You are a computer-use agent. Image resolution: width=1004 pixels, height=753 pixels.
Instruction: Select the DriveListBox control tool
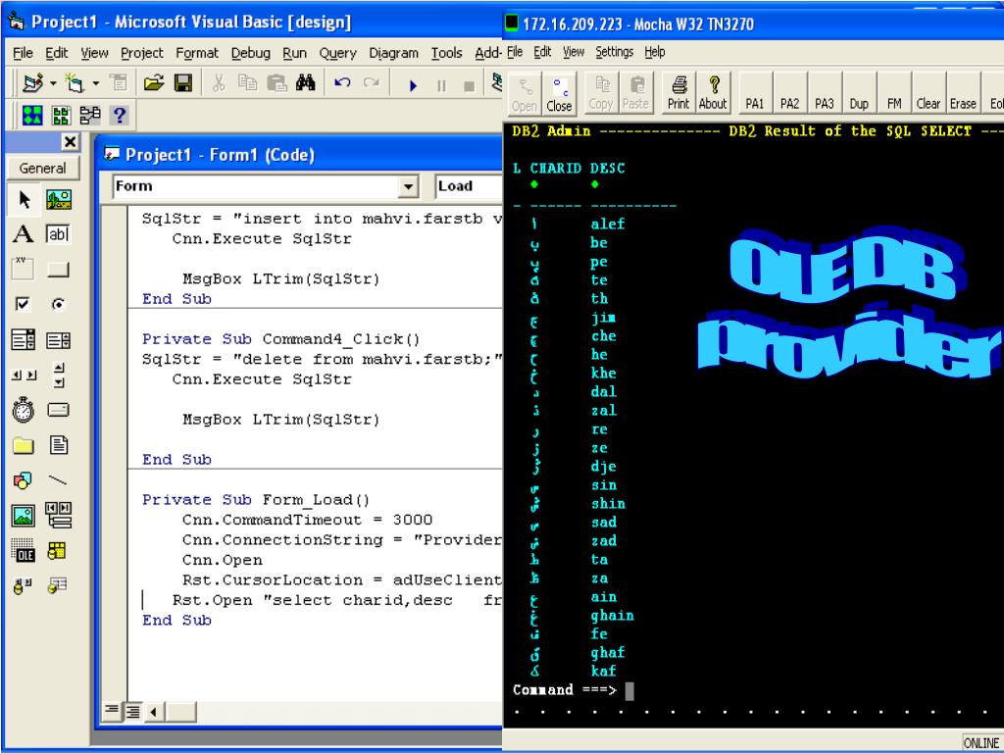(58, 410)
